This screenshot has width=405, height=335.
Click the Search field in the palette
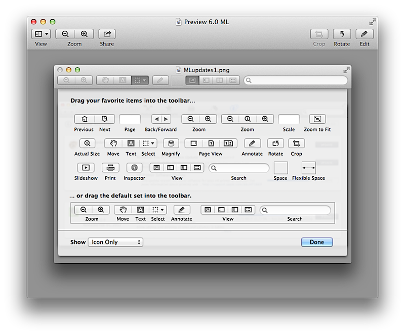pyautogui.click(x=239, y=168)
